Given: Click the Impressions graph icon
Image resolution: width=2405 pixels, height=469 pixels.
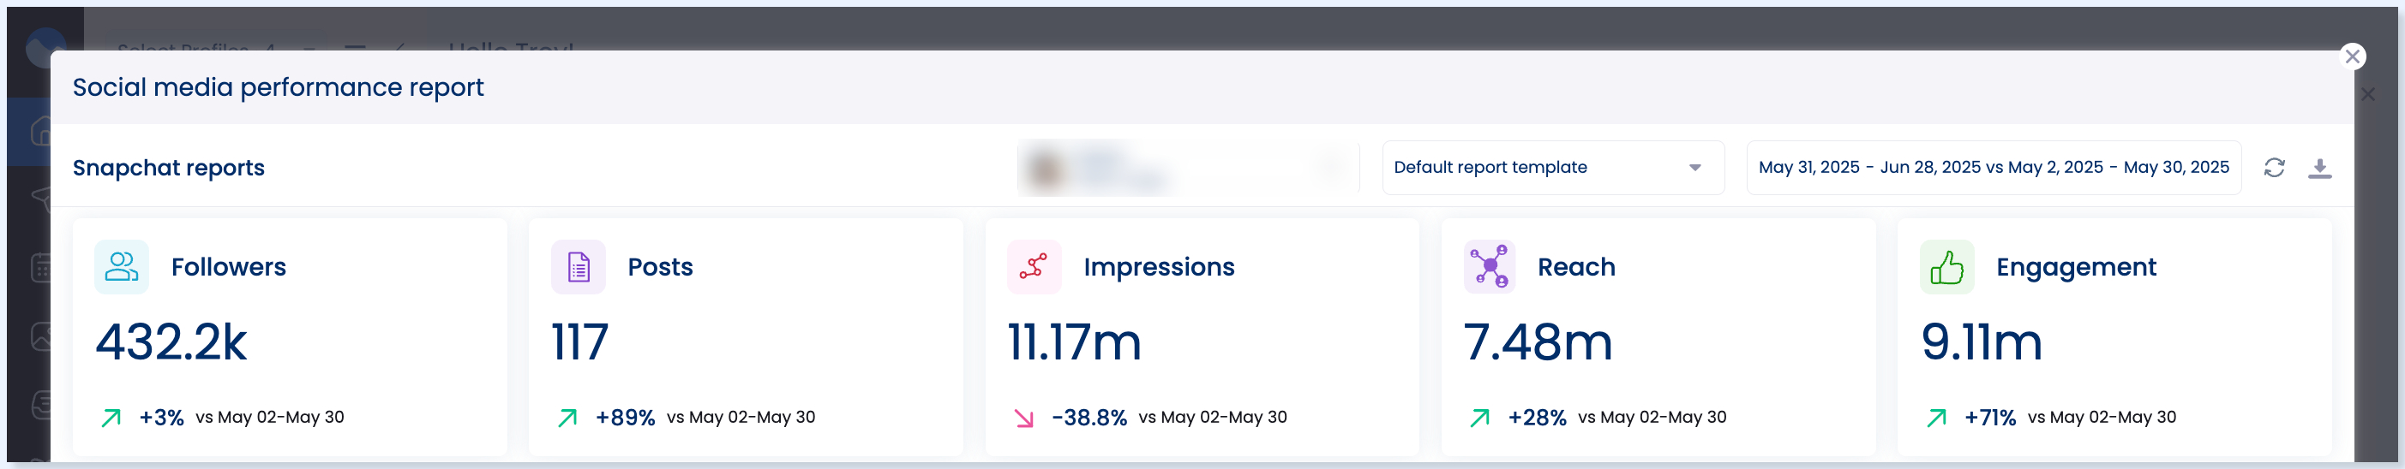Looking at the screenshot, I should pyautogui.click(x=1034, y=267).
